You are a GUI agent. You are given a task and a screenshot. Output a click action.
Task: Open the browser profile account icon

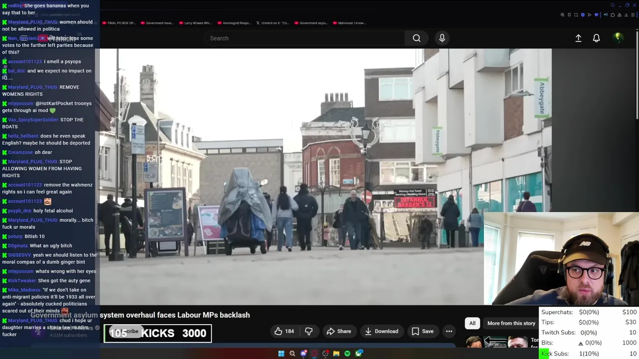click(x=620, y=15)
